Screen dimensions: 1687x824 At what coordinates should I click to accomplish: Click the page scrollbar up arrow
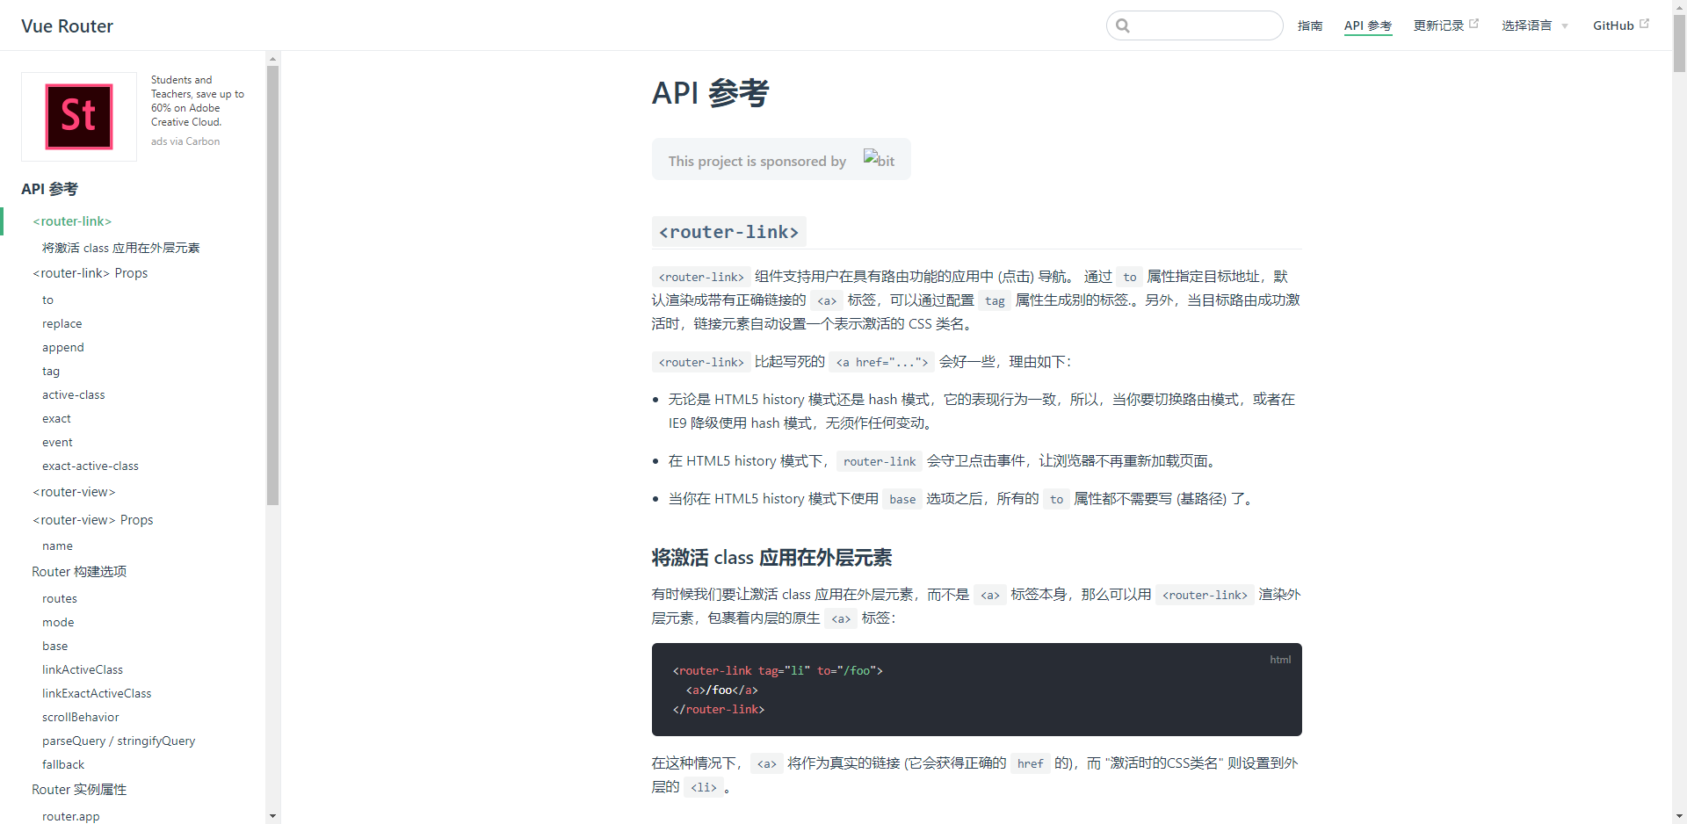coord(1679,7)
